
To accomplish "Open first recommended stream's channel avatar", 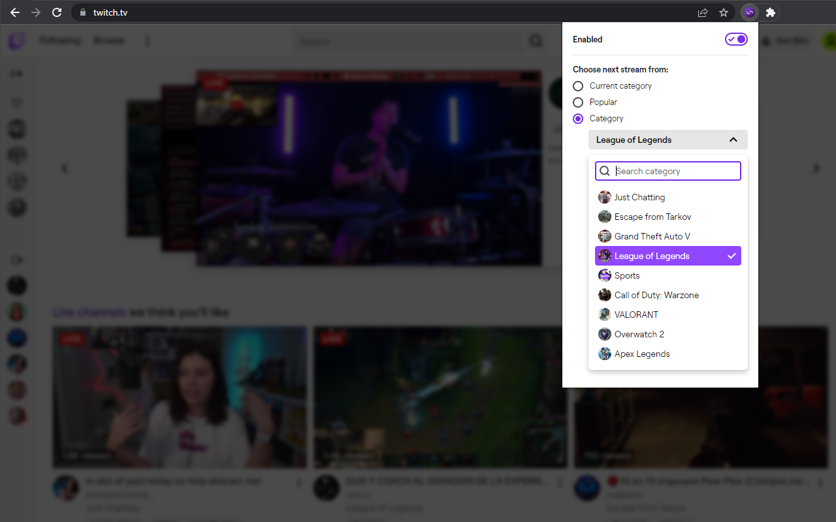I will click(65, 488).
